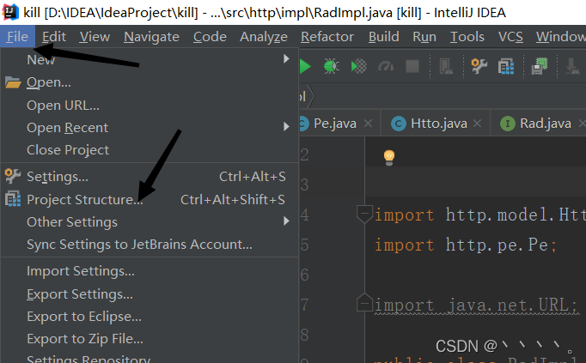Expand the Open Recent submenu arrow
The image size is (586, 363).
pyautogui.click(x=286, y=127)
